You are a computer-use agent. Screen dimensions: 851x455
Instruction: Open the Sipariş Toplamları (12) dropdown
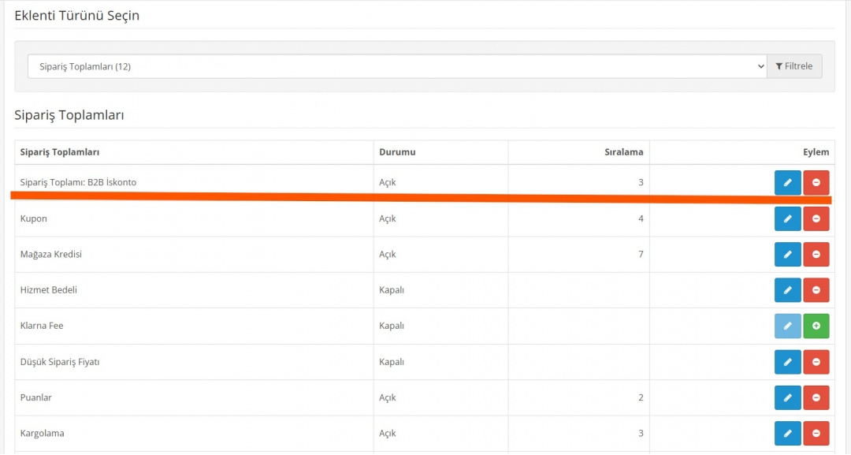pyautogui.click(x=397, y=67)
